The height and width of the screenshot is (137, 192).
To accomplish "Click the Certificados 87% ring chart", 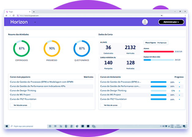I will point(21,48).
